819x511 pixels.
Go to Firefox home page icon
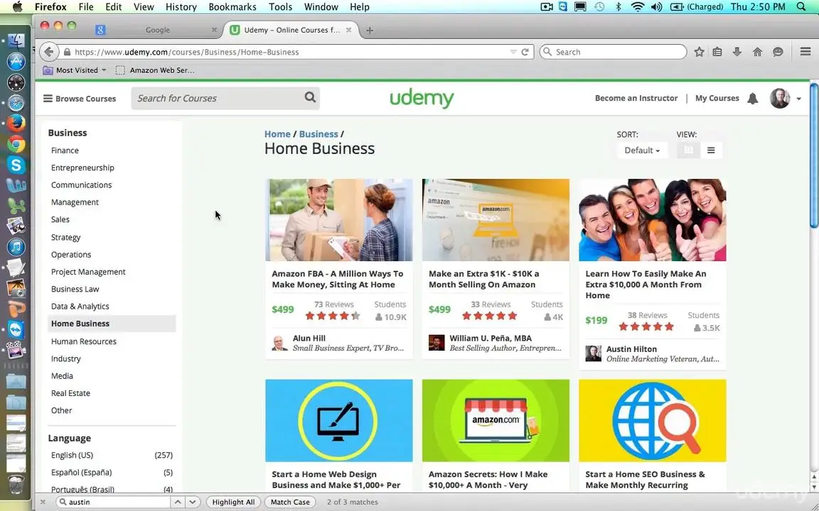click(757, 52)
